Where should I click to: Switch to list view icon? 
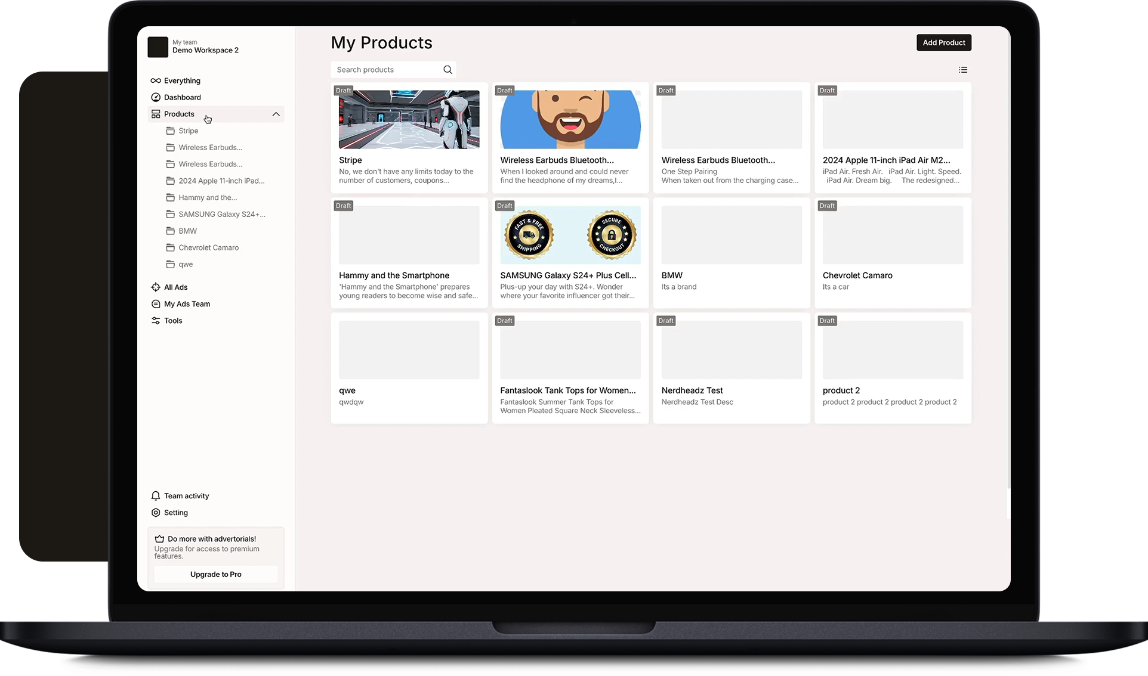pyautogui.click(x=963, y=70)
